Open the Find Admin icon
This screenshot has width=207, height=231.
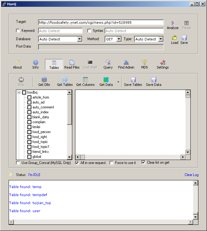pyautogui.click(x=126, y=62)
